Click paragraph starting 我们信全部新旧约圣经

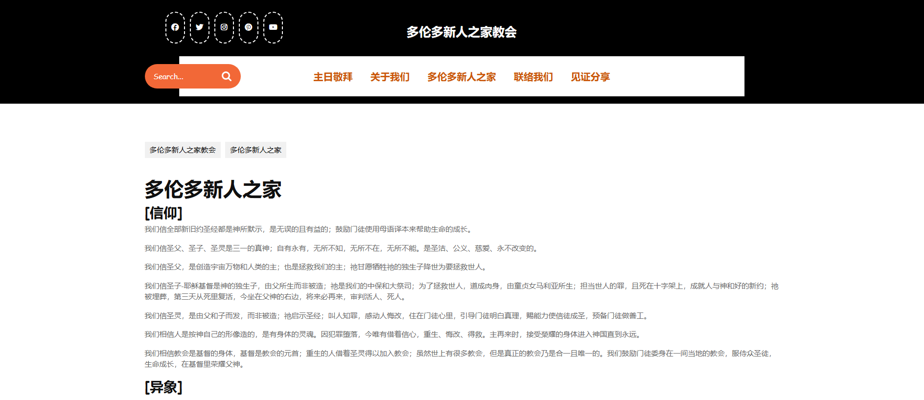pos(308,229)
